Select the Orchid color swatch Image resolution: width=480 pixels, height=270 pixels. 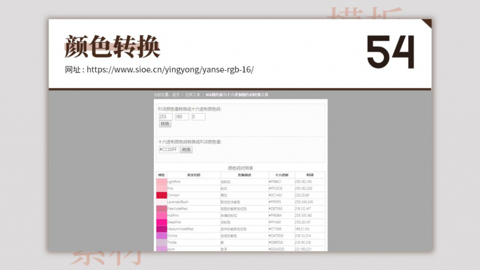pos(162,234)
